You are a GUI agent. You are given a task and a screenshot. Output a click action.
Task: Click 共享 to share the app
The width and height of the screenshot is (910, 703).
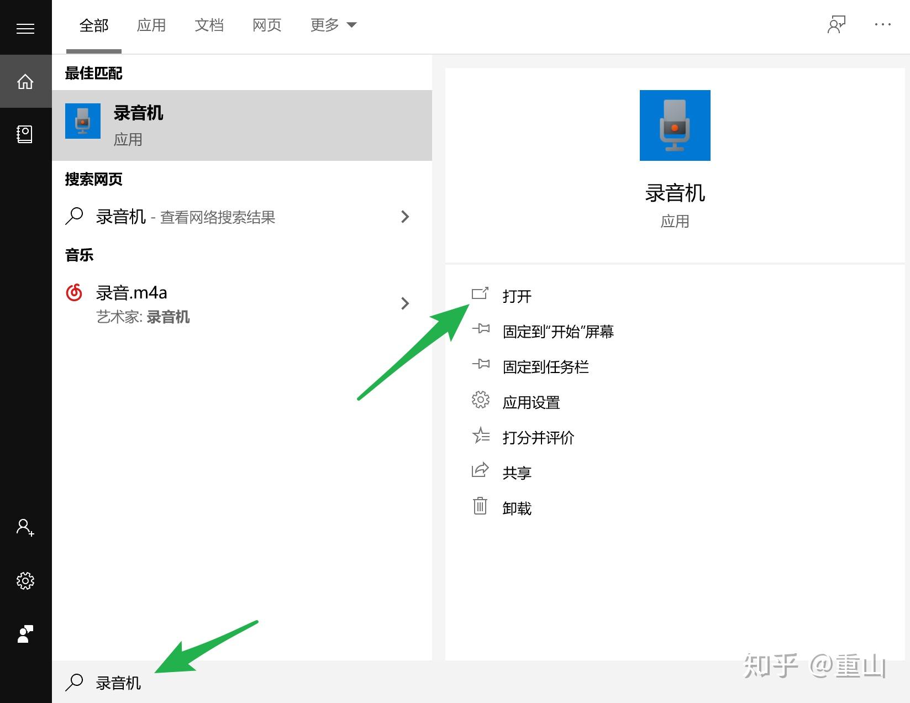pyautogui.click(x=517, y=473)
